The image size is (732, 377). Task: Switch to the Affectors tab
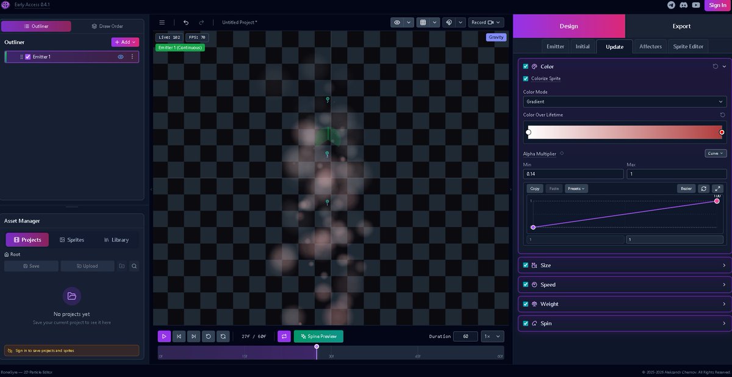pyautogui.click(x=650, y=46)
